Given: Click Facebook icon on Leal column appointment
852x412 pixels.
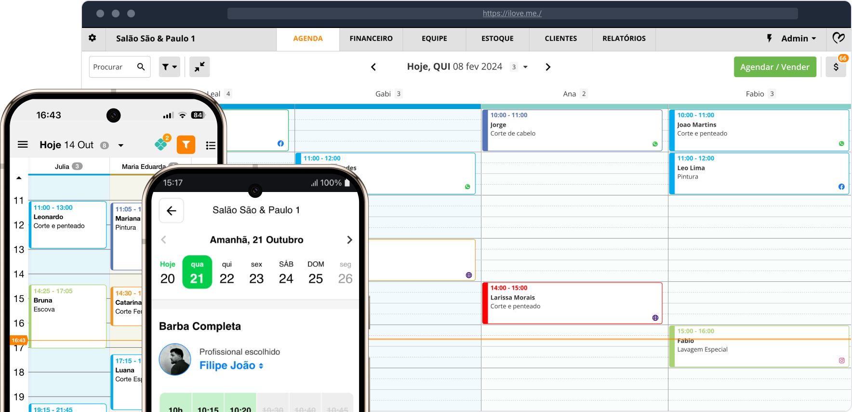Looking at the screenshot, I should [x=280, y=143].
